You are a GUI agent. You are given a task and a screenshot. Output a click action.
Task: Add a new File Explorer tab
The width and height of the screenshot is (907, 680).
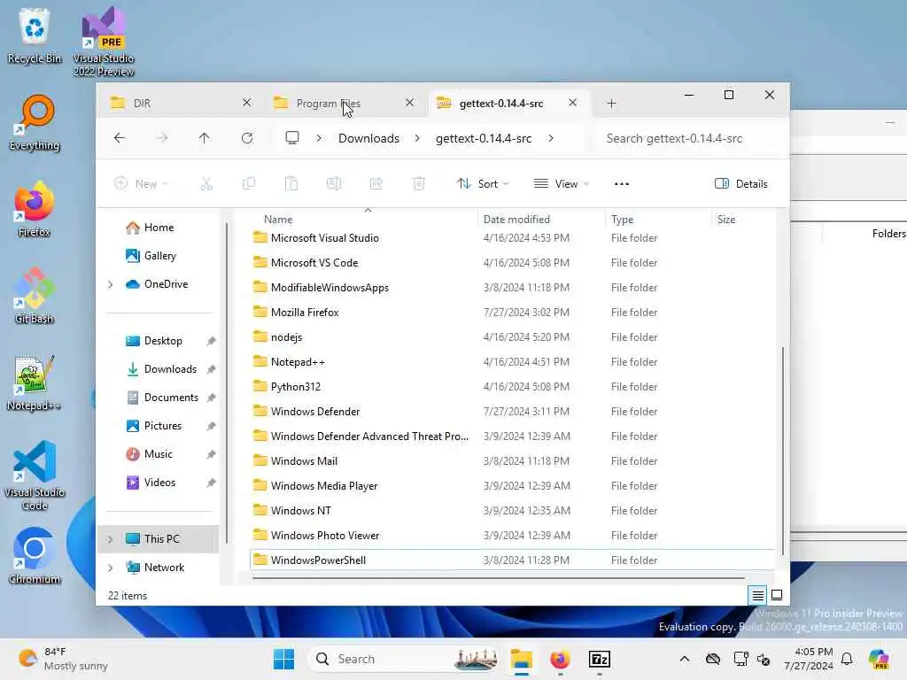click(x=611, y=104)
